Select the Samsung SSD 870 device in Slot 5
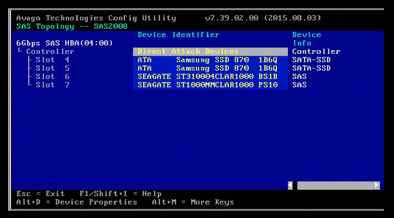Viewport: 394px width, 218px height. [x=210, y=68]
